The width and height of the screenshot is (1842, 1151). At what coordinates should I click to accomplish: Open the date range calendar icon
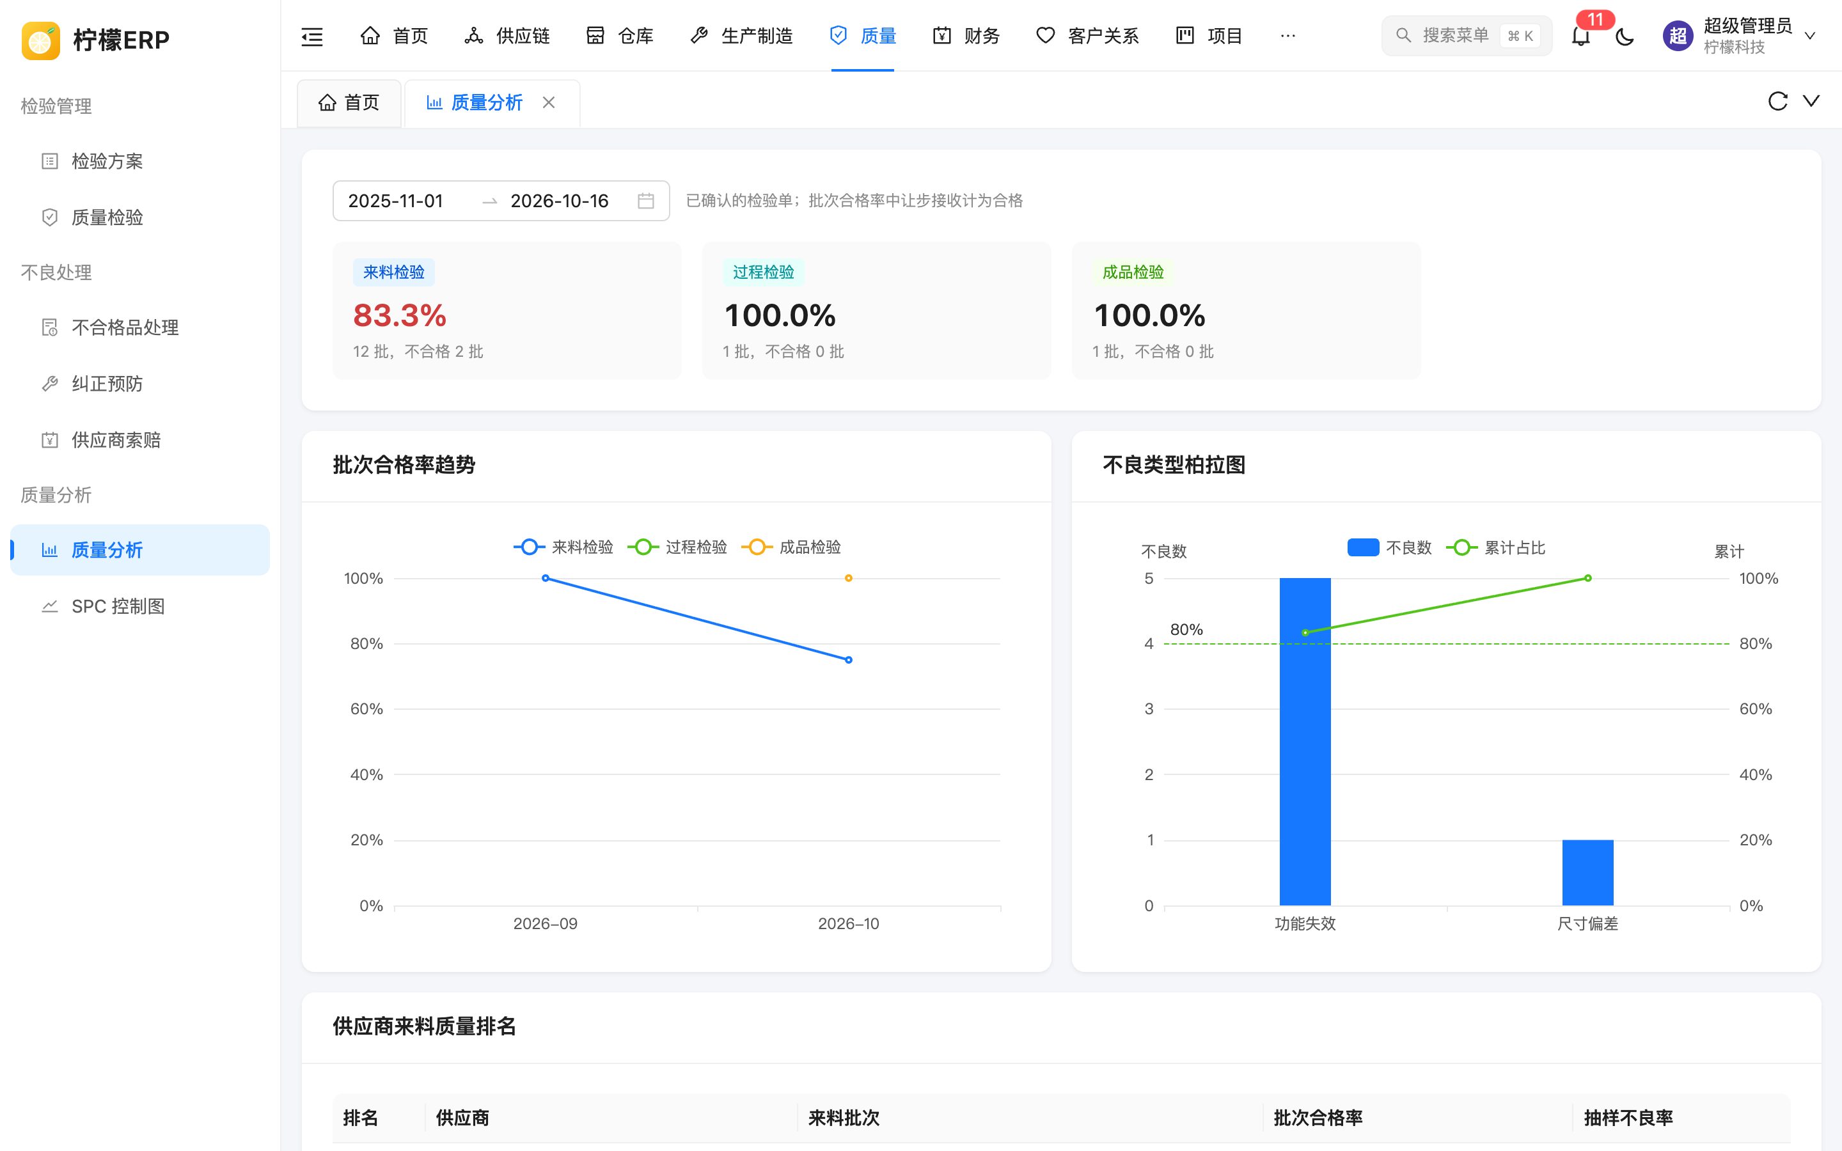point(645,201)
